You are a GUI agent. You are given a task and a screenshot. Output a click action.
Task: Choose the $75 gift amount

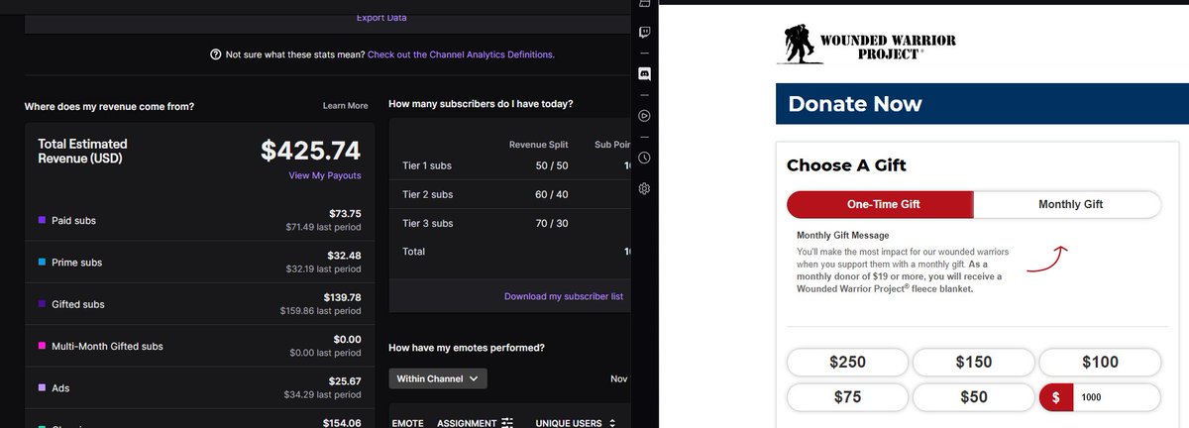point(847,397)
